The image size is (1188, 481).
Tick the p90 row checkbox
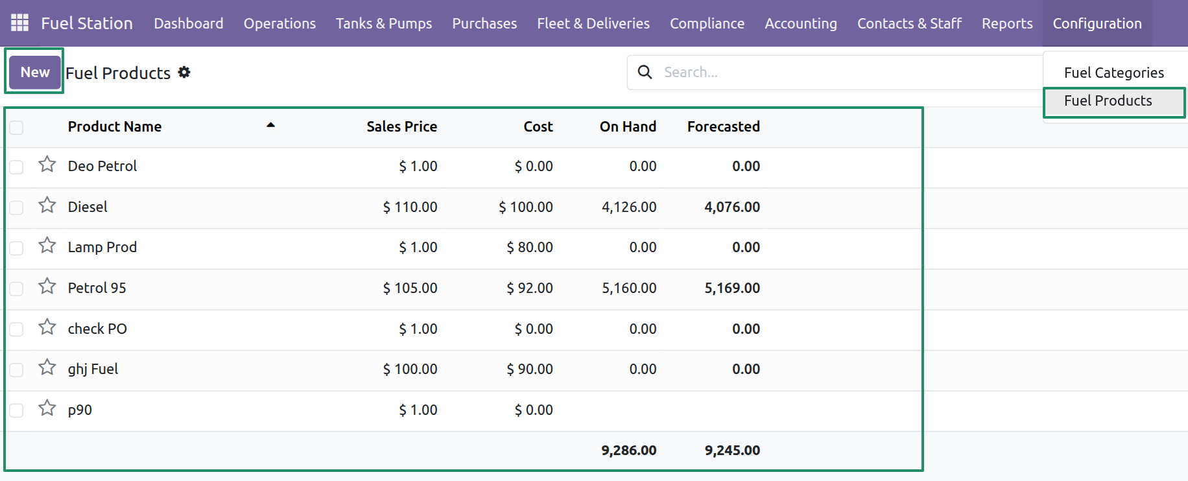[16, 410]
